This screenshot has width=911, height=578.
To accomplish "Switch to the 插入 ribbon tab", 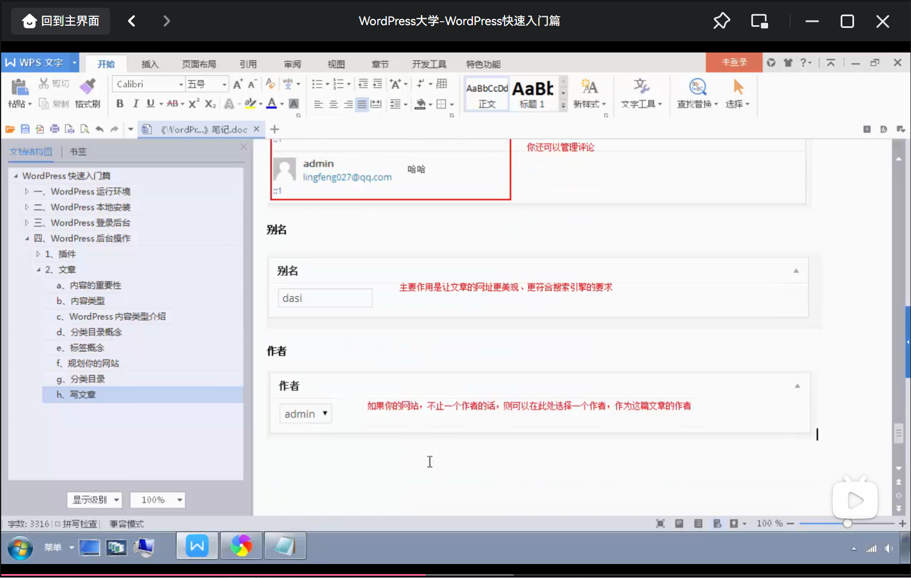I will (150, 64).
